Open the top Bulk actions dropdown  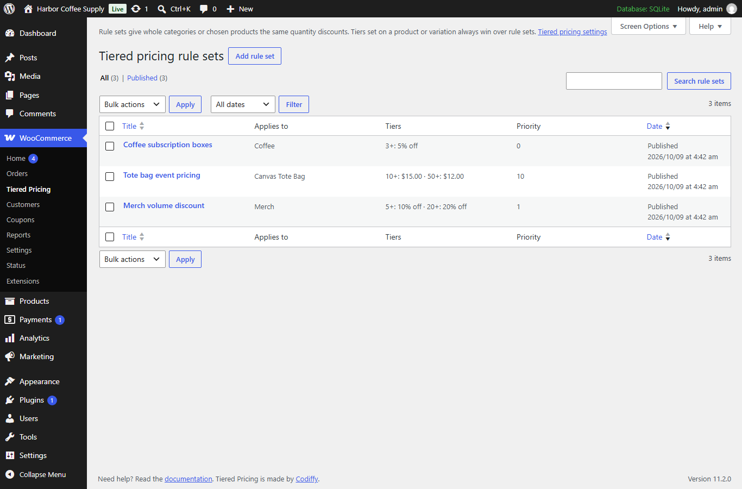(133, 104)
